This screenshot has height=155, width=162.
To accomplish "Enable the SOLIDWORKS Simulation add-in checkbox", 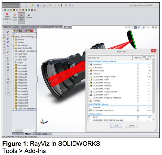I will [x=89, y=86].
